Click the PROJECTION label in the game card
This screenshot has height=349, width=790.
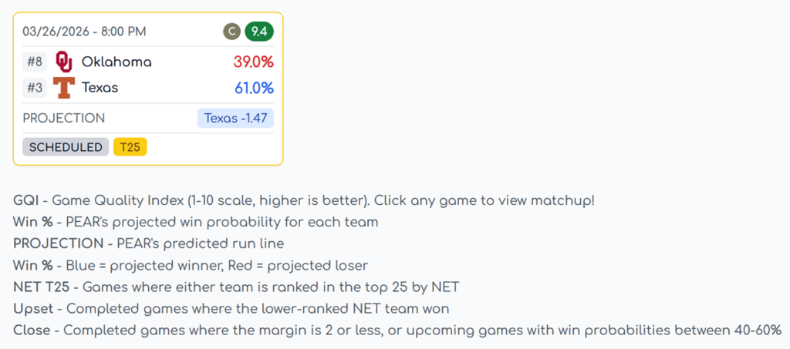64,119
